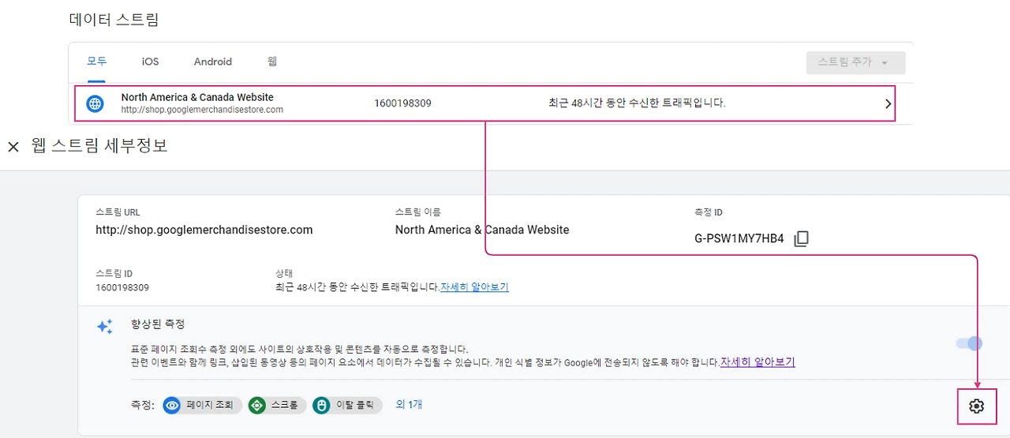Click the 스트림 ID value in details
This screenshot has width=1010, height=438.
click(122, 287)
